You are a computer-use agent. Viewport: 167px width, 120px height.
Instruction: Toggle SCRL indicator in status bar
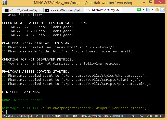(66, 116)
